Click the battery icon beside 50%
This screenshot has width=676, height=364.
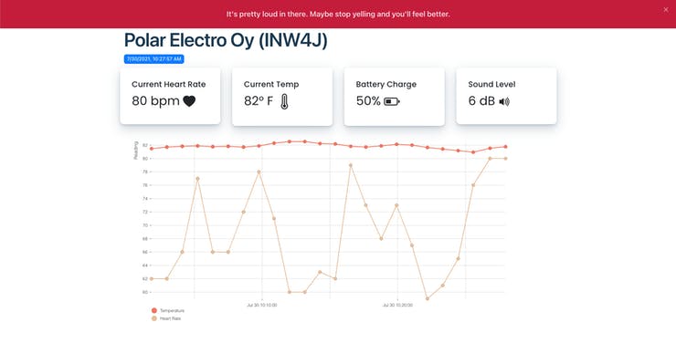tap(392, 101)
